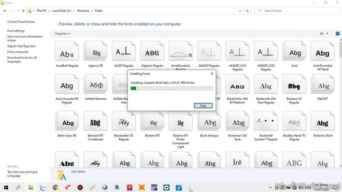Click the Search Fonts field

297,11
